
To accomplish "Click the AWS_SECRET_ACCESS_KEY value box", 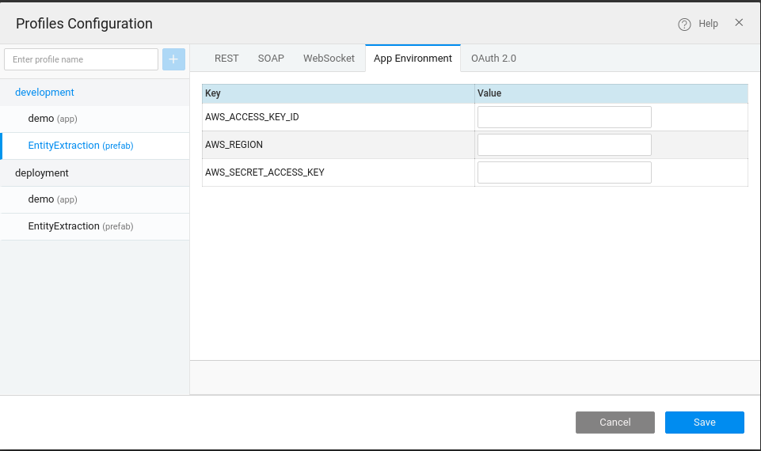I will coord(564,172).
